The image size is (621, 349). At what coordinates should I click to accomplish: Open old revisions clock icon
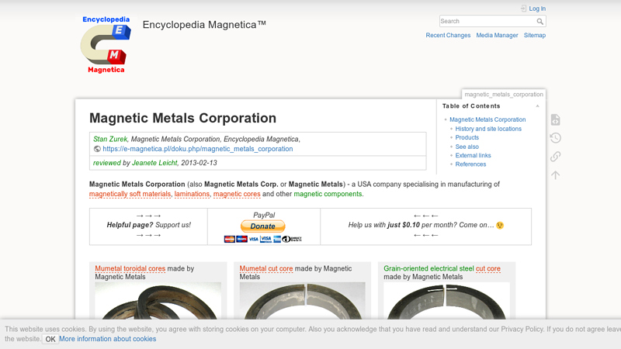pyautogui.click(x=555, y=138)
